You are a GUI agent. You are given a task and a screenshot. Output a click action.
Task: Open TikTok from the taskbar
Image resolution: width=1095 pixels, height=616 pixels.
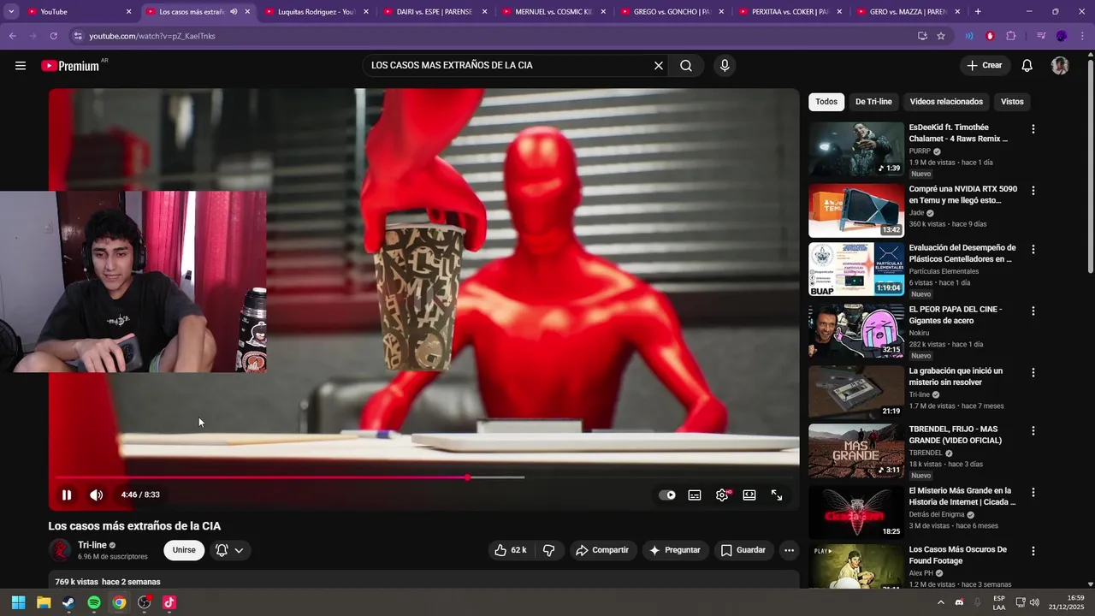[x=169, y=602]
